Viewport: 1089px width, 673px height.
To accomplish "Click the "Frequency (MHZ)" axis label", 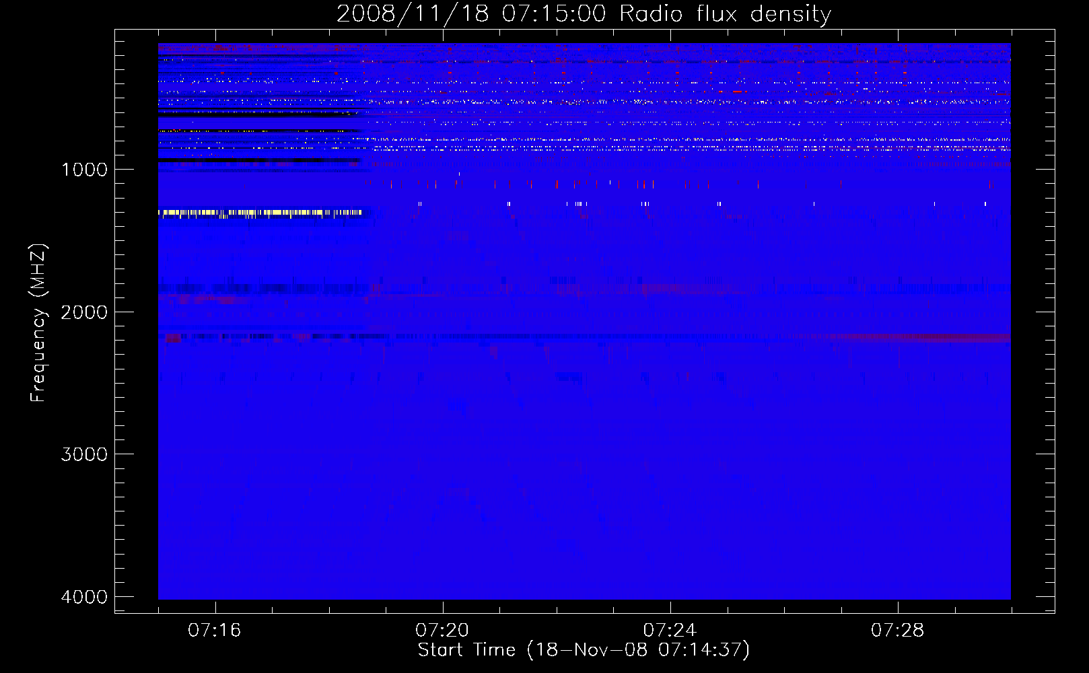I will tap(38, 323).
